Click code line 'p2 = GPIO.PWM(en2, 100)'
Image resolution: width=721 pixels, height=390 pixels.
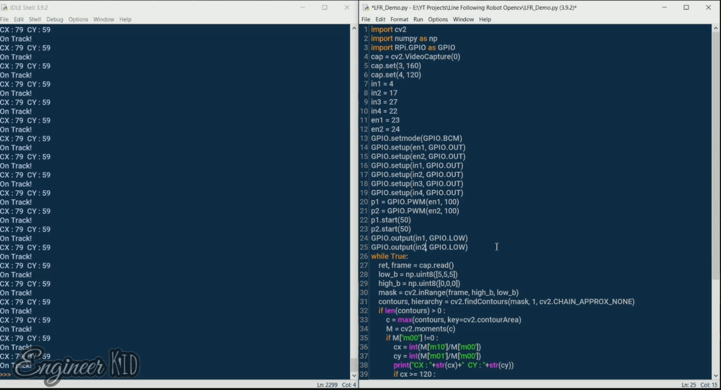point(415,211)
